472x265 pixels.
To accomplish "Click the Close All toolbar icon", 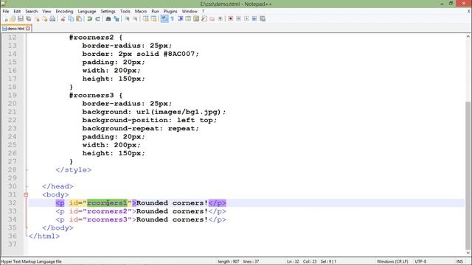I will (44, 19).
